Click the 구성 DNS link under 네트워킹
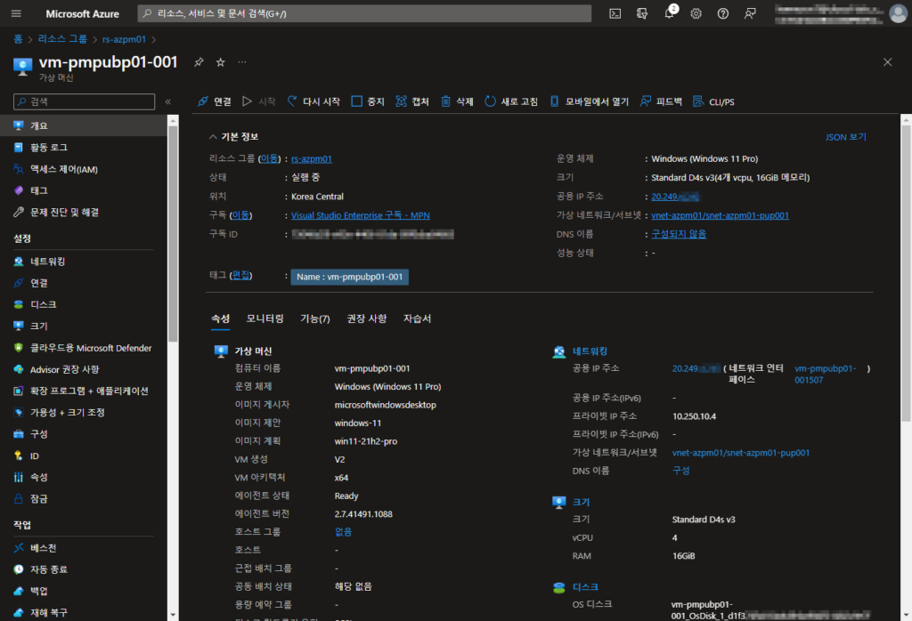Viewport: 912px width, 621px height. pos(681,471)
